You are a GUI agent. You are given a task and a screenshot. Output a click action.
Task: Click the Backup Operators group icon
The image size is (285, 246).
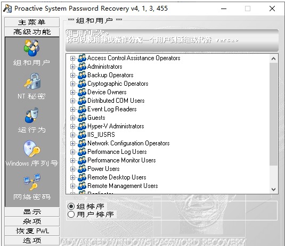click(x=82, y=75)
